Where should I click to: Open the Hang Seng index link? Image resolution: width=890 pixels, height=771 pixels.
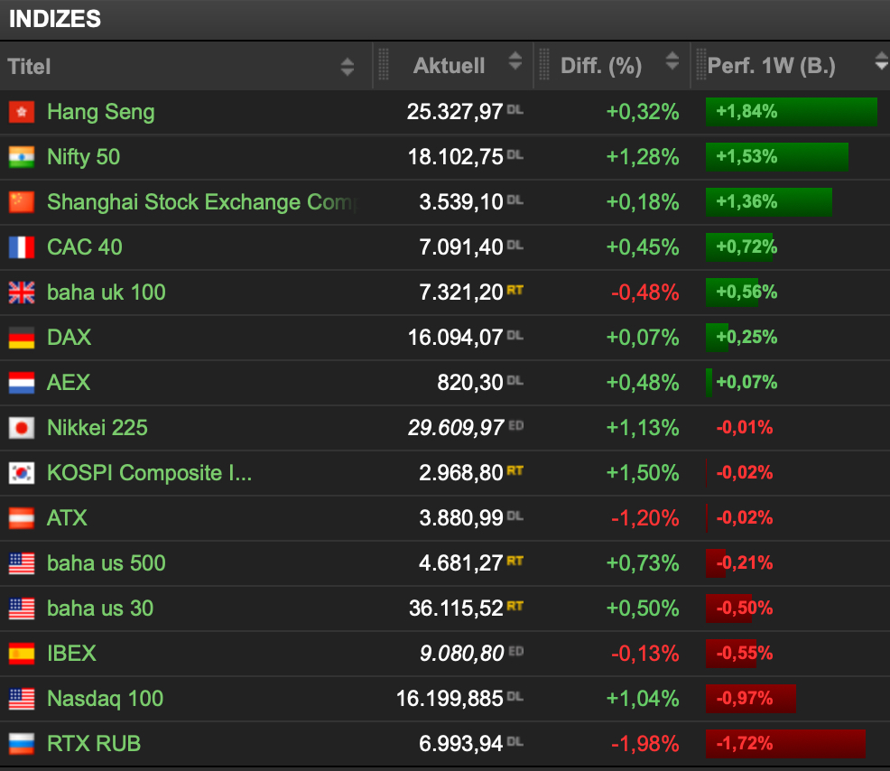(100, 113)
